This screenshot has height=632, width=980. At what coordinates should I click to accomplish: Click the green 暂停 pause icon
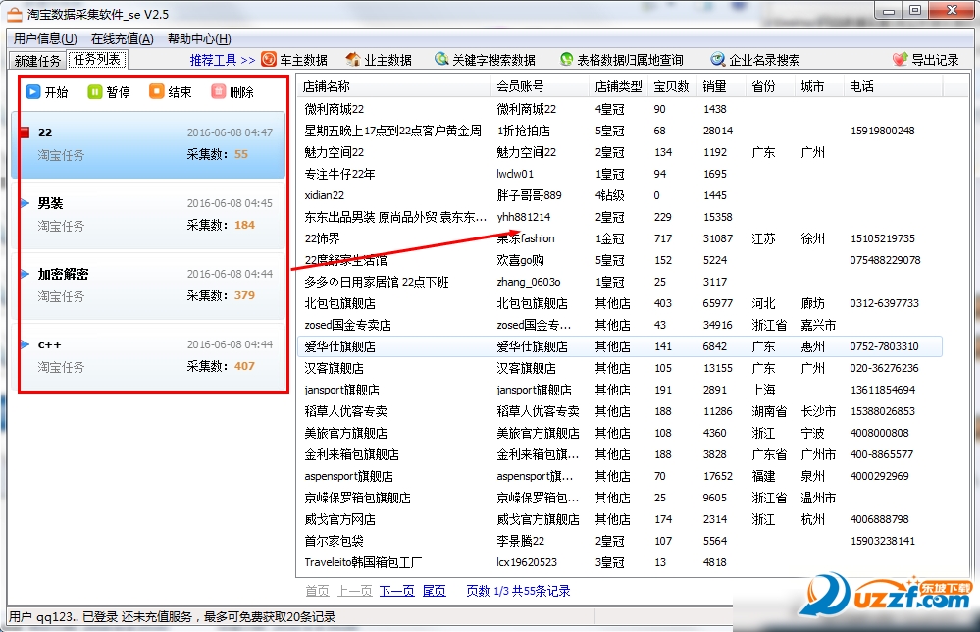coord(95,92)
